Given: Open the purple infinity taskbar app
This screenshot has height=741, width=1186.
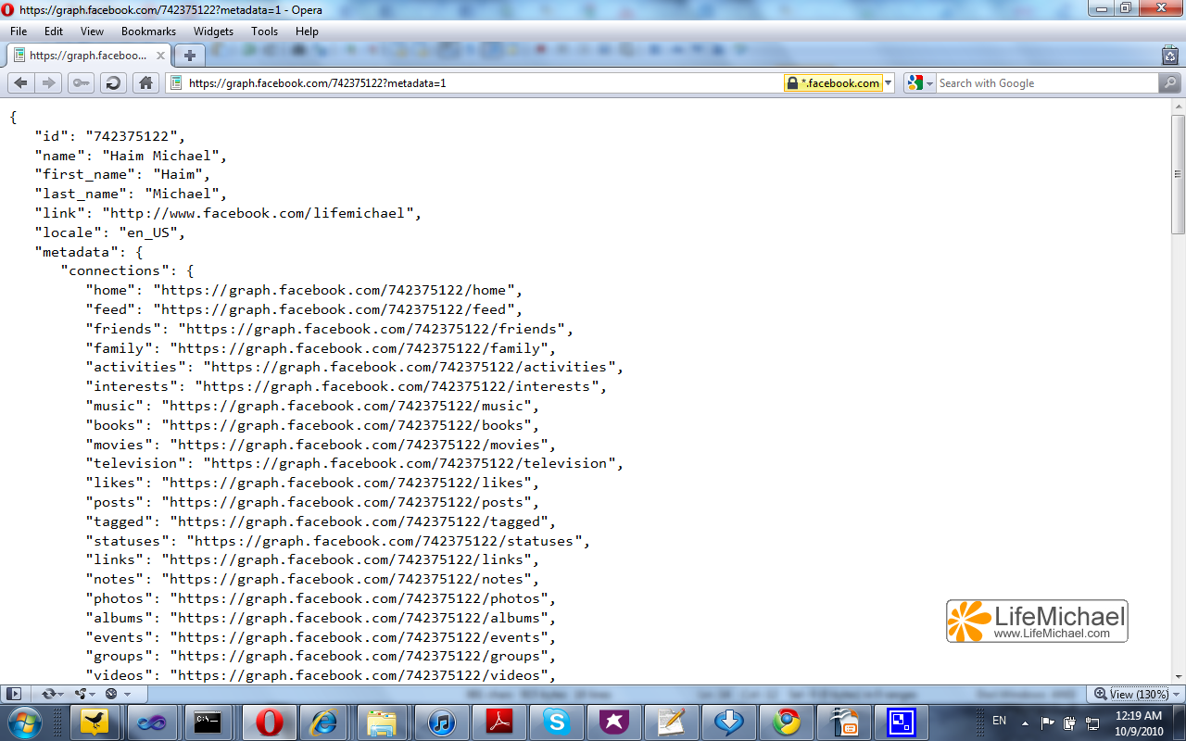Looking at the screenshot, I should 151,722.
